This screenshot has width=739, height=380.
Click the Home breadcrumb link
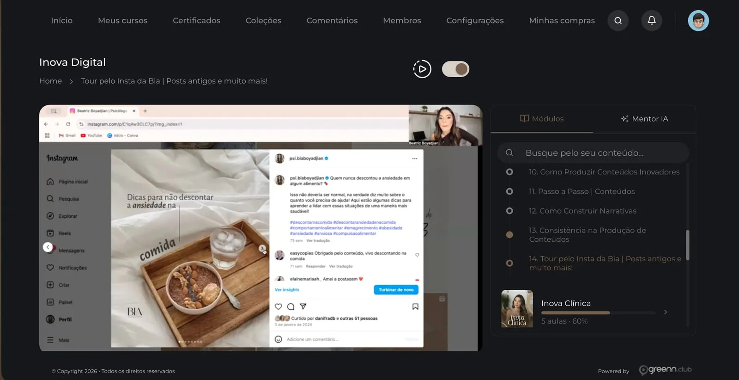coord(50,81)
